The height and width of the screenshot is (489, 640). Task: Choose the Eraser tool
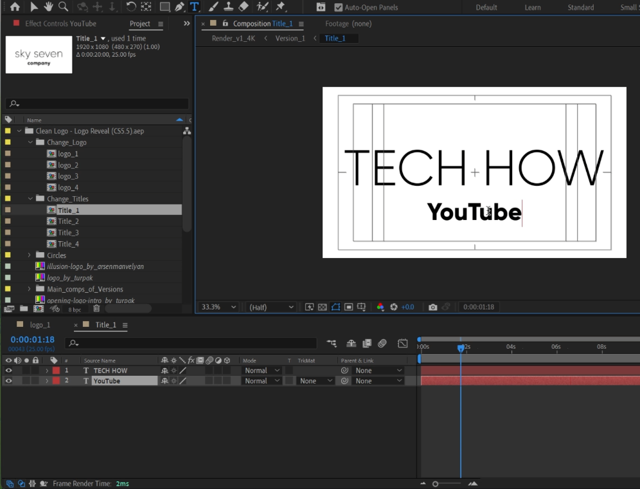coord(243,7)
